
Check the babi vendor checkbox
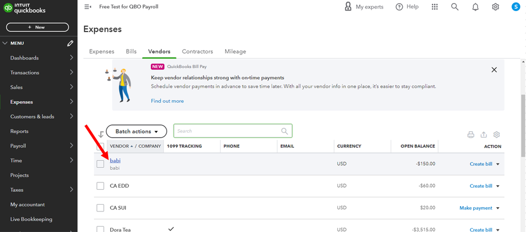coord(100,164)
